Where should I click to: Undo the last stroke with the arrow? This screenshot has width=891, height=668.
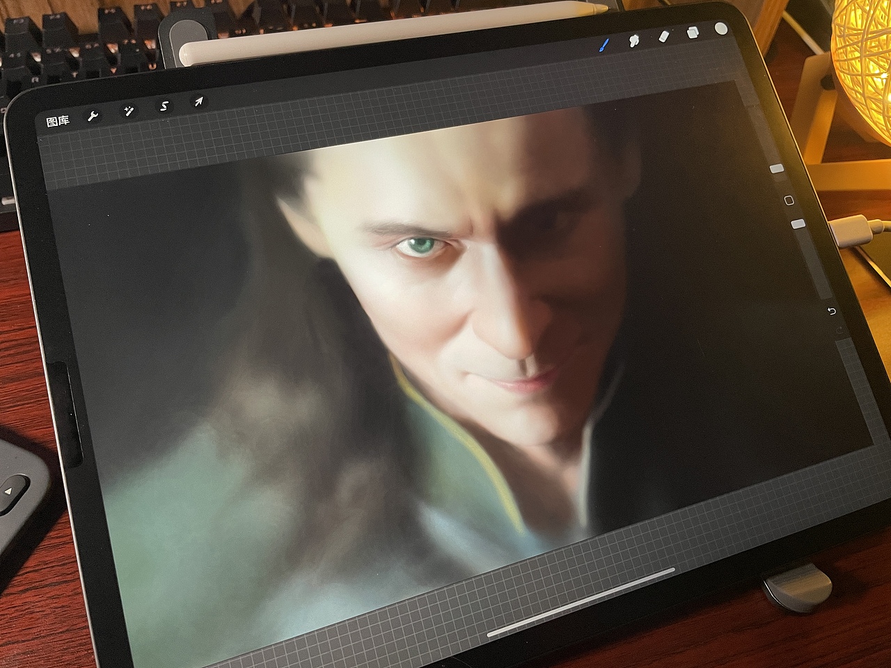pyautogui.click(x=831, y=311)
